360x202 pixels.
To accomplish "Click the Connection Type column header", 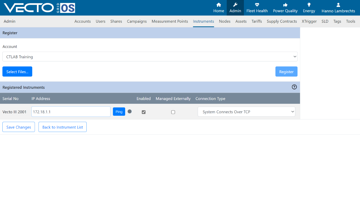I will click(211, 99).
